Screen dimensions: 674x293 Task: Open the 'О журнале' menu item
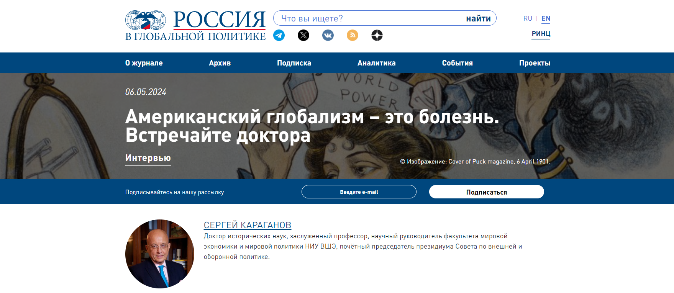[144, 63]
